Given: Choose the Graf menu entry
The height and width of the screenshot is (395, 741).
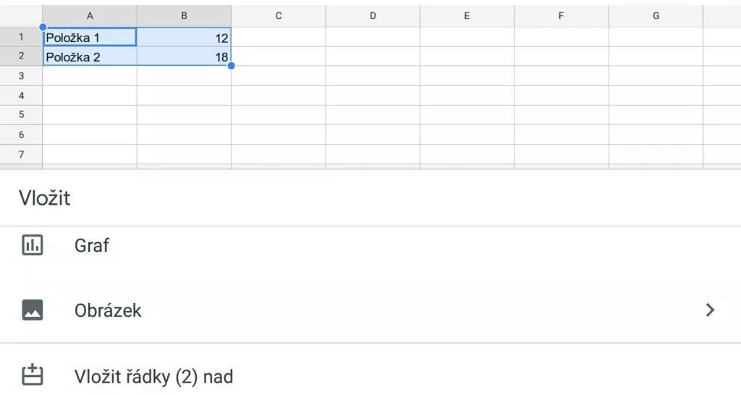Looking at the screenshot, I should [x=370, y=245].
